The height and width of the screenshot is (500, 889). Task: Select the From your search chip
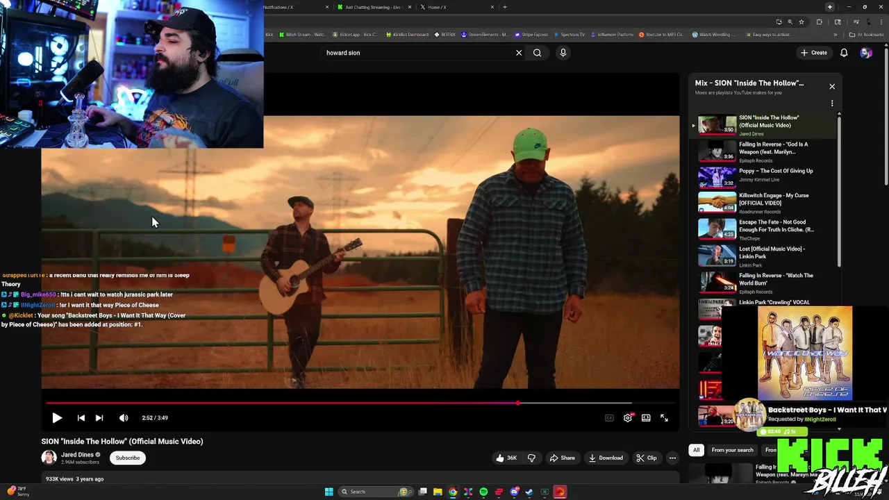(x=732, y=450)
